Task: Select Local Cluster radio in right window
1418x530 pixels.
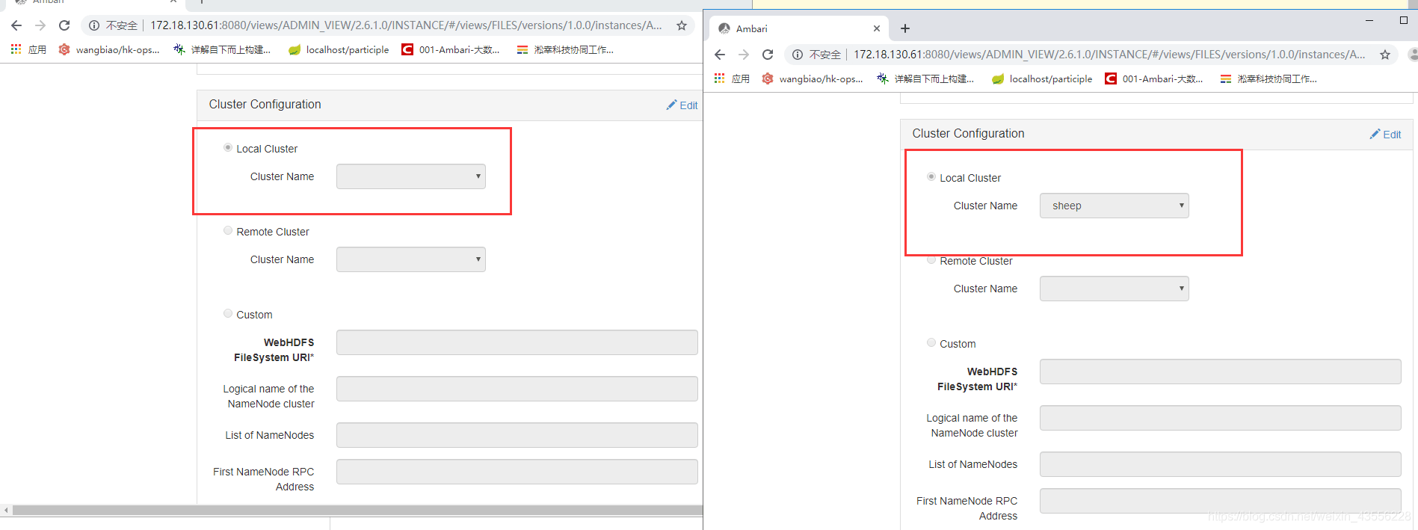Action: click(x=931, y=177)
